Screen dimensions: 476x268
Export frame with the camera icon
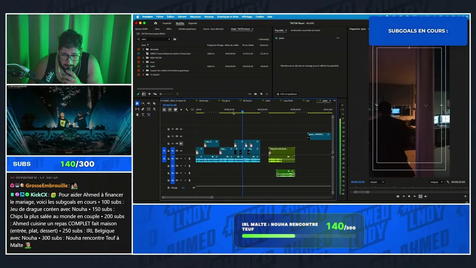point(398,196)
